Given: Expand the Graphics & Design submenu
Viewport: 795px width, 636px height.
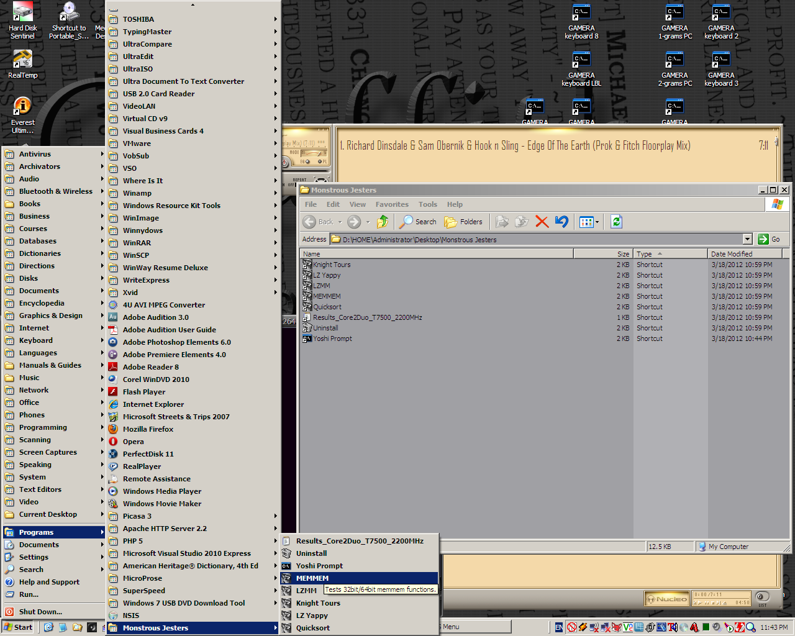Looking at the screenshot, I should (x=54, y=316).
